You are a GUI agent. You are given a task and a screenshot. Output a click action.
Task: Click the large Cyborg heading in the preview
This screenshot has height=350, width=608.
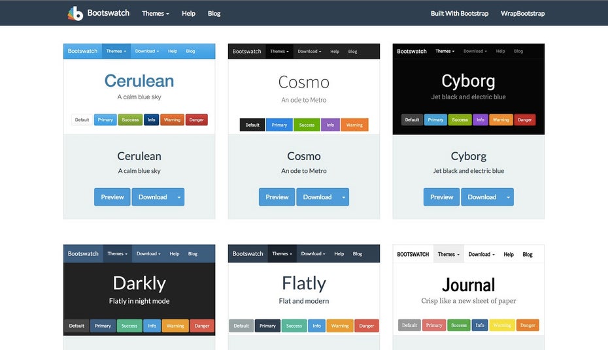(x=468, y=82)
